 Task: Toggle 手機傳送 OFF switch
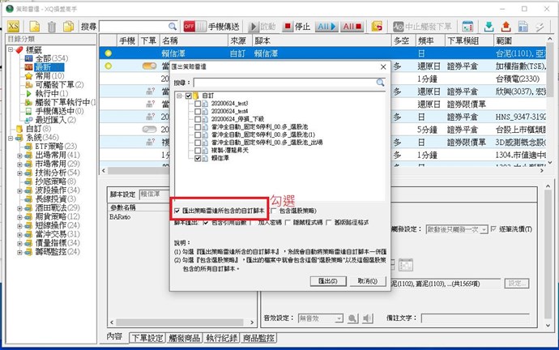pos(194,27)
